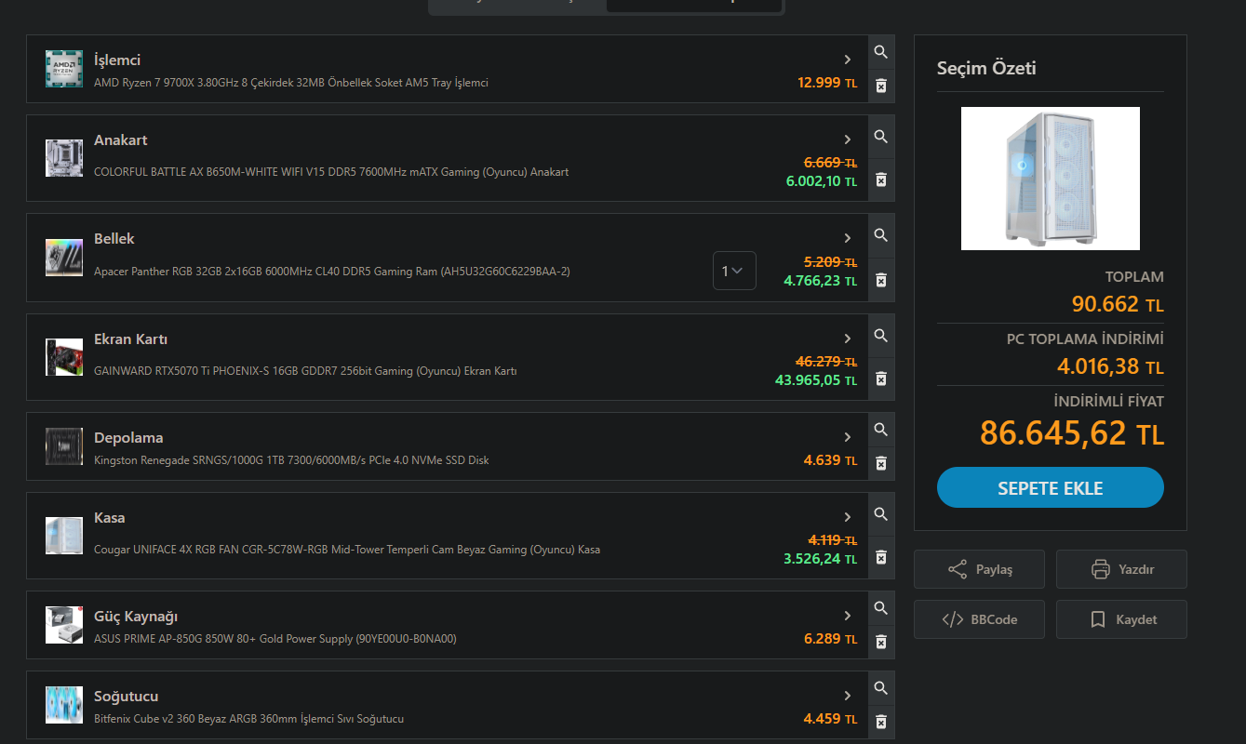
Task: Search for a different Güç Kaynağı
Action: point(880,608)
